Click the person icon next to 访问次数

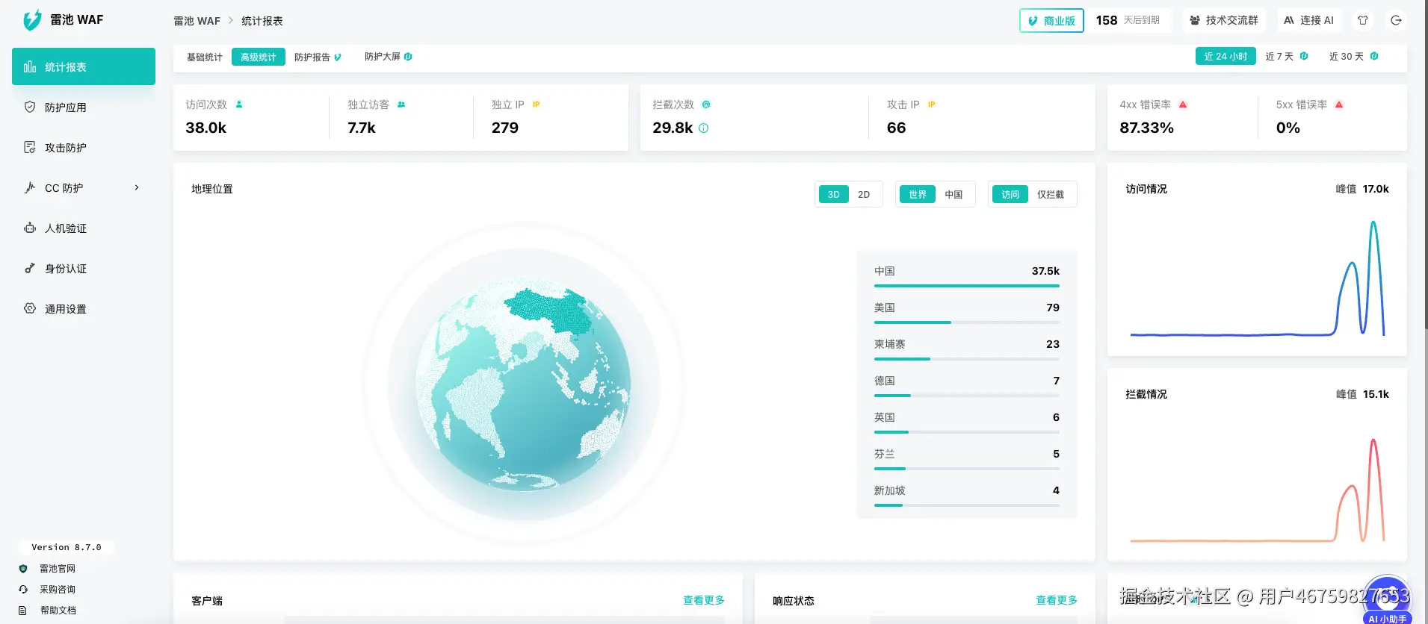click(239, 104)
